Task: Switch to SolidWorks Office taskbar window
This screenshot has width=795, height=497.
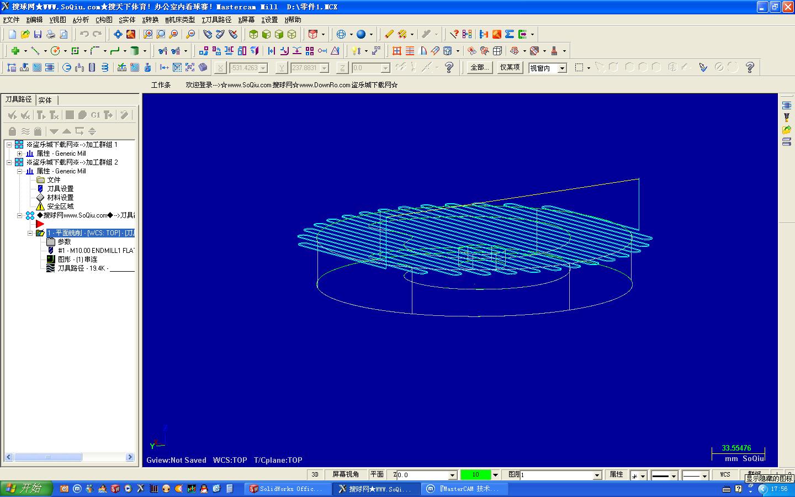Action: 288,489
